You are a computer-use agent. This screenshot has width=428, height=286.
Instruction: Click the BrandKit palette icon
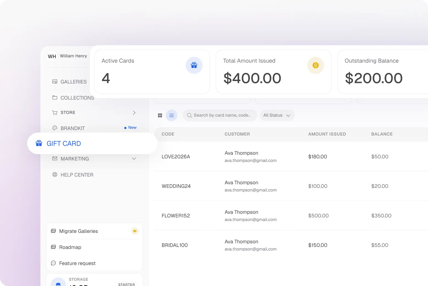55,128
